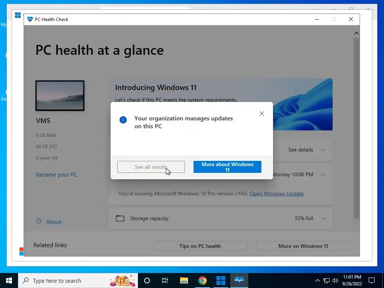Launch Google Chrome from the taskbar

202,280
